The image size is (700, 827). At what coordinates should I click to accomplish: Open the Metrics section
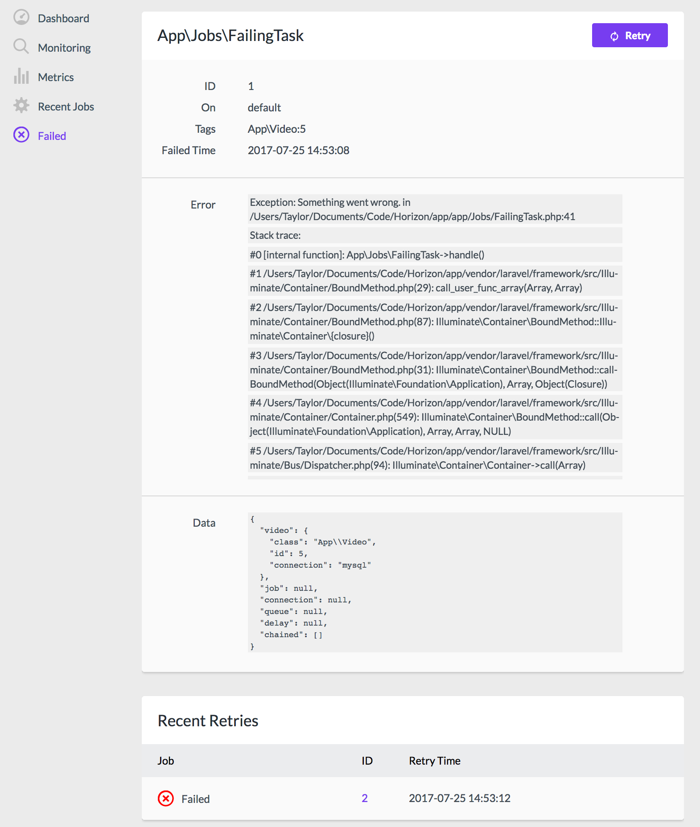pyautogui.click(x=56, y=77)
